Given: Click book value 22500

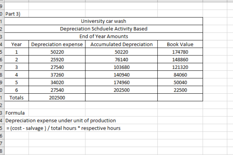Looking at the screenshot, I should (180, 90).
